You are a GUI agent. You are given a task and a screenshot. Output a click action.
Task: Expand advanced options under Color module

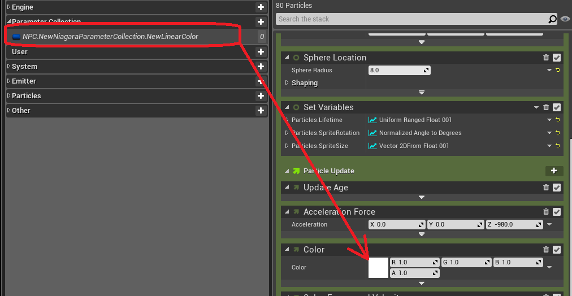(422, 282)
